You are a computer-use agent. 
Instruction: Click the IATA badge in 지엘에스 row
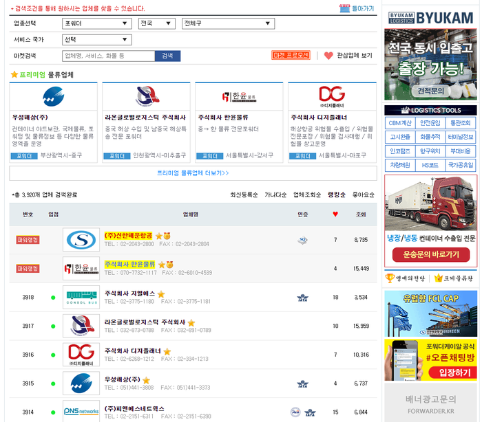click(302, 298)
